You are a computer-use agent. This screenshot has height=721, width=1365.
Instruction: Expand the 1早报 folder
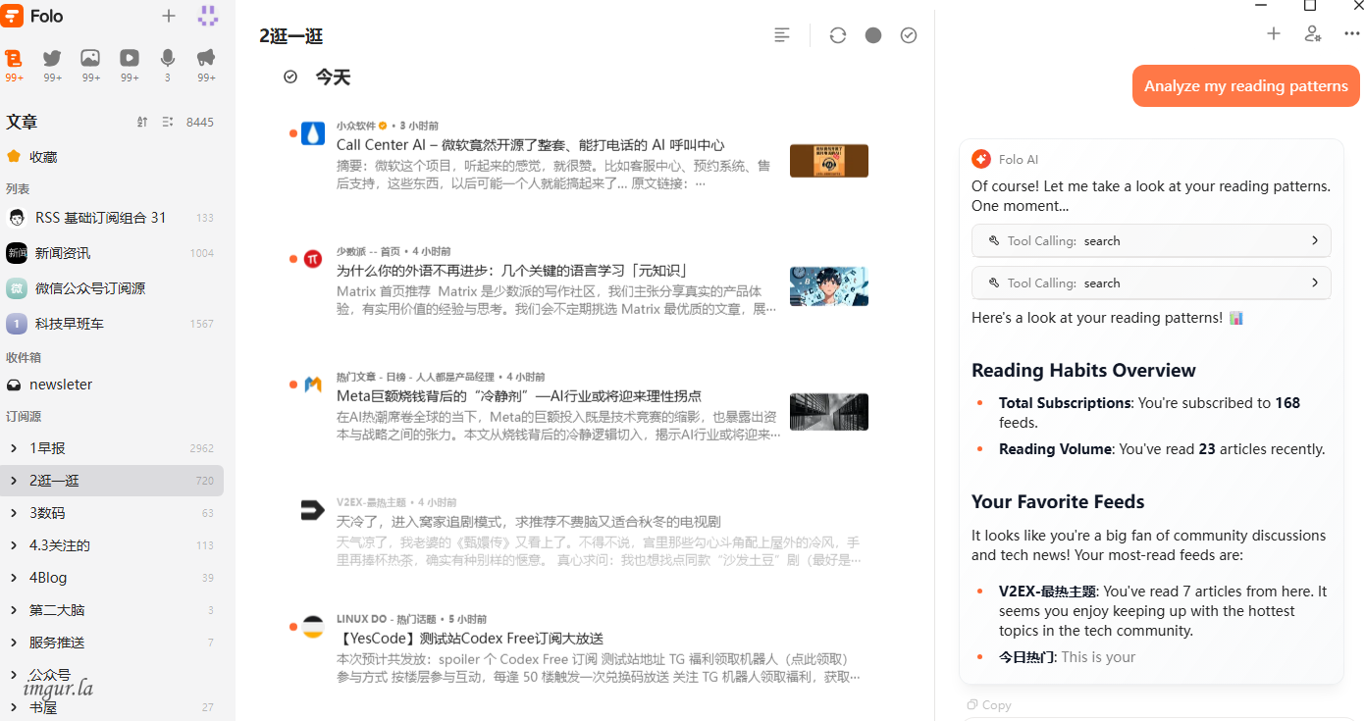point(14,448)
